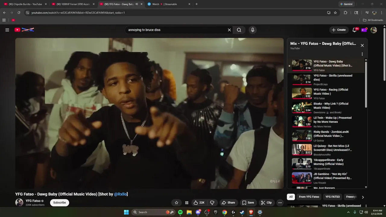Image resolution: width=386 pixels, height=217 pixels.
Task: Play Bloxkz - Why Link ? from the mix
Action: click(326, 108)
